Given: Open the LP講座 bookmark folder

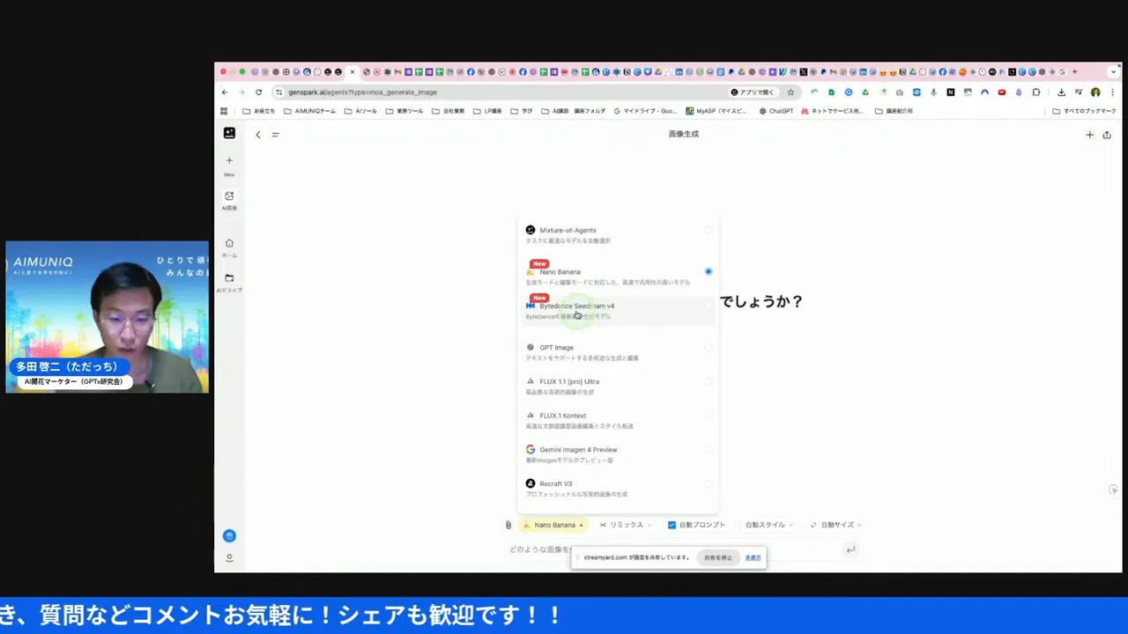Looking at the screenshot, I should coord(487,111).
